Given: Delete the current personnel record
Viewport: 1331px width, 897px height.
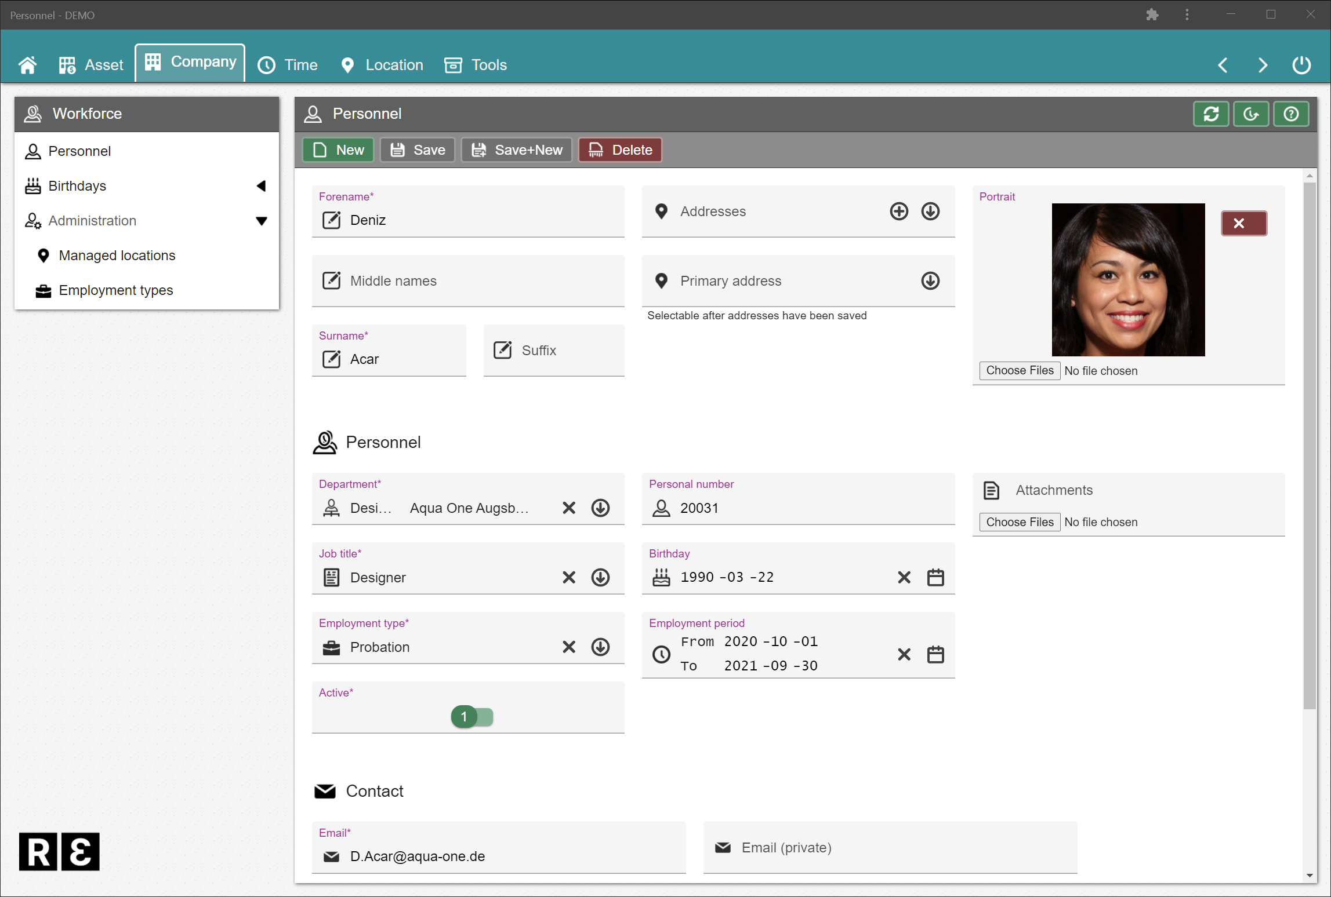Looking at the screenshot, I should [619, 149].
